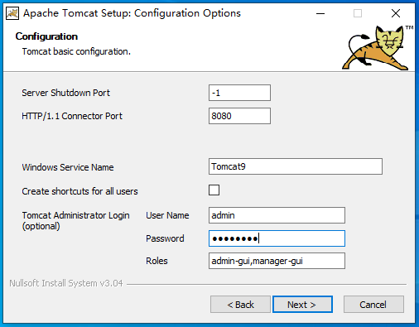Click the Roles field with admin-gui,manager-gui
419x327 pixels.
277,261
